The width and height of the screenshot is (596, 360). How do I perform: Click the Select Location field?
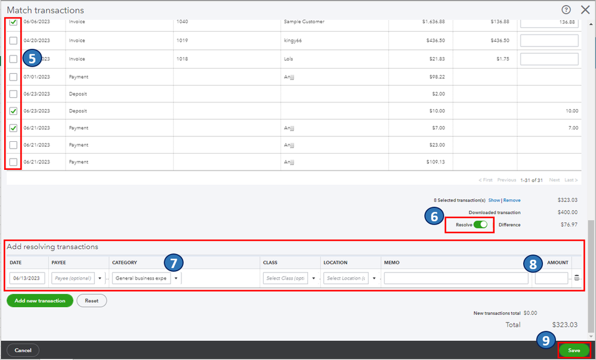click(346, 278)
